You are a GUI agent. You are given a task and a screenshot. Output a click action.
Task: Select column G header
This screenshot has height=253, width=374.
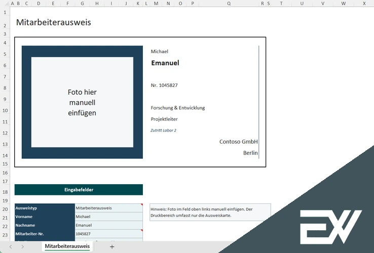coord(82,3)
